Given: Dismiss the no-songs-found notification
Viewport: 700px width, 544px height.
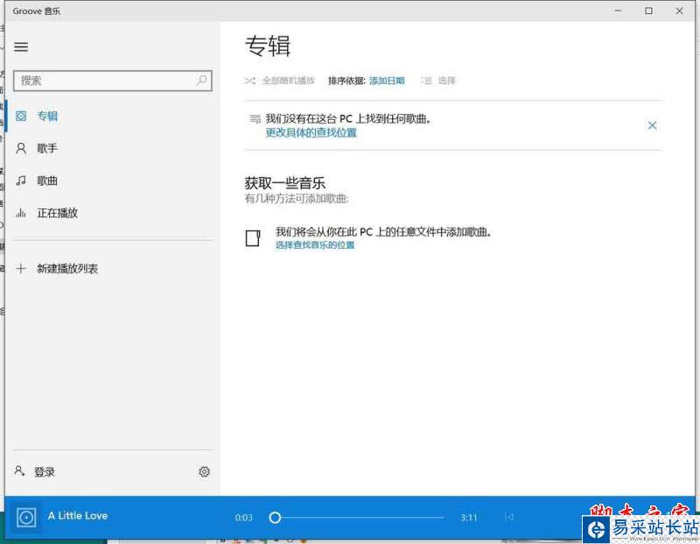Looking at the screenshot, I should click(x=652, y=125).
